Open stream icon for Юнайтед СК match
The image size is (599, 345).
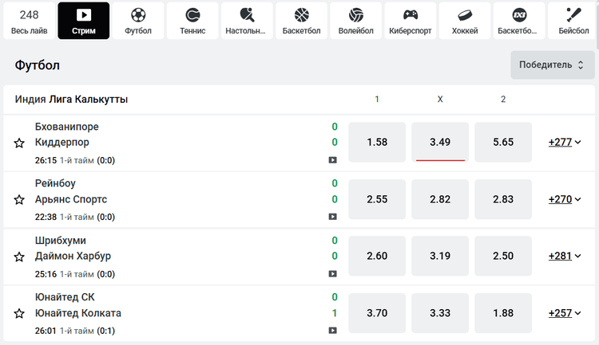332,330
